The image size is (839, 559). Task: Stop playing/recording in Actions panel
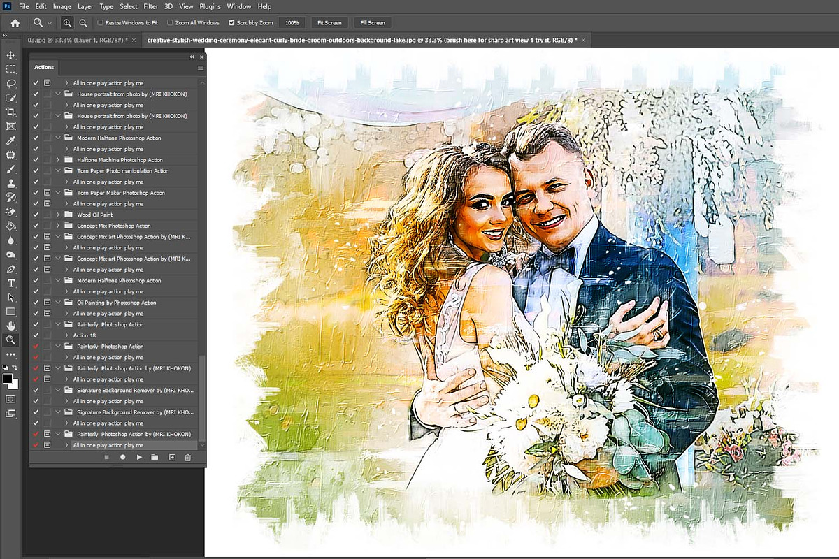point(107,457)
